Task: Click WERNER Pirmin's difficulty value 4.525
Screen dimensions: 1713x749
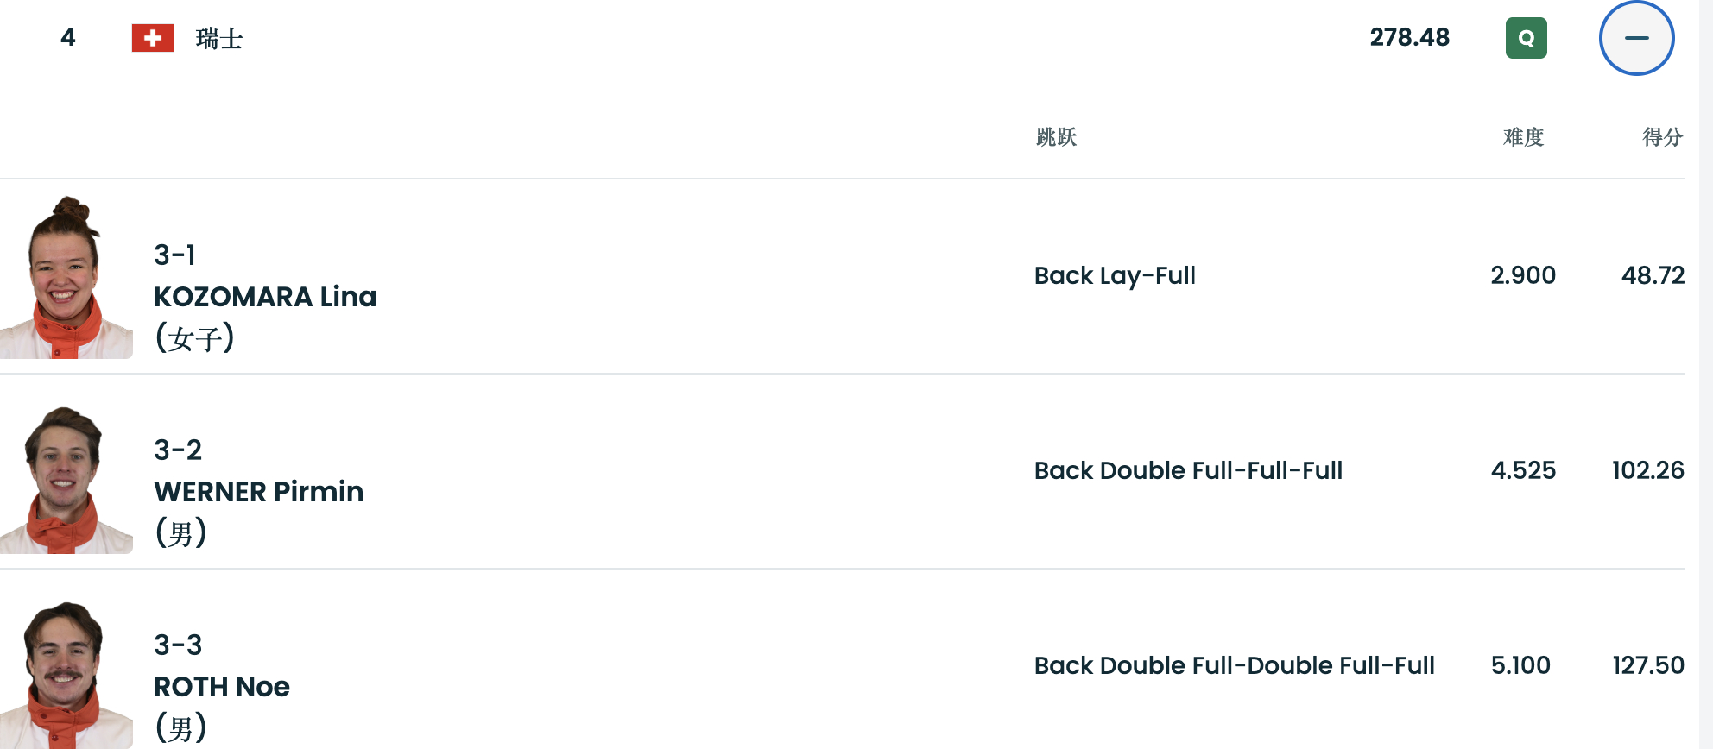Action: [1523, 470]
